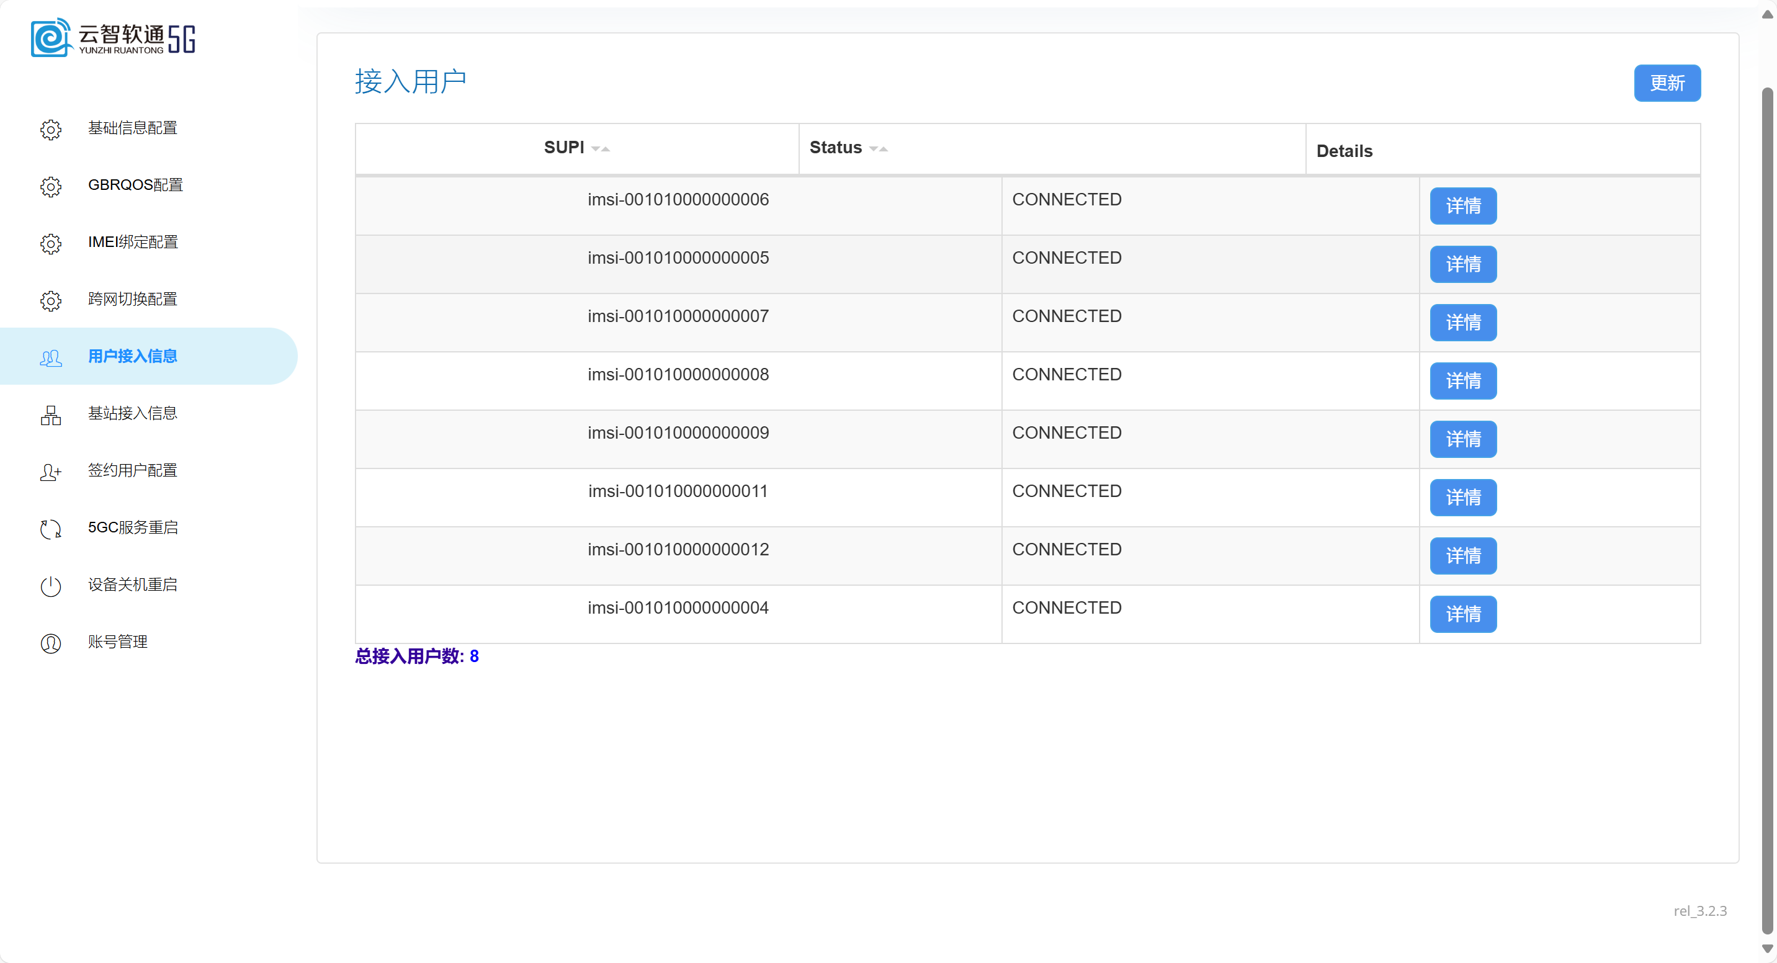The image size is (1777, 963).
Task: Click the 跨网切换配置 gear icon
Action: click(x=50, y=301)
